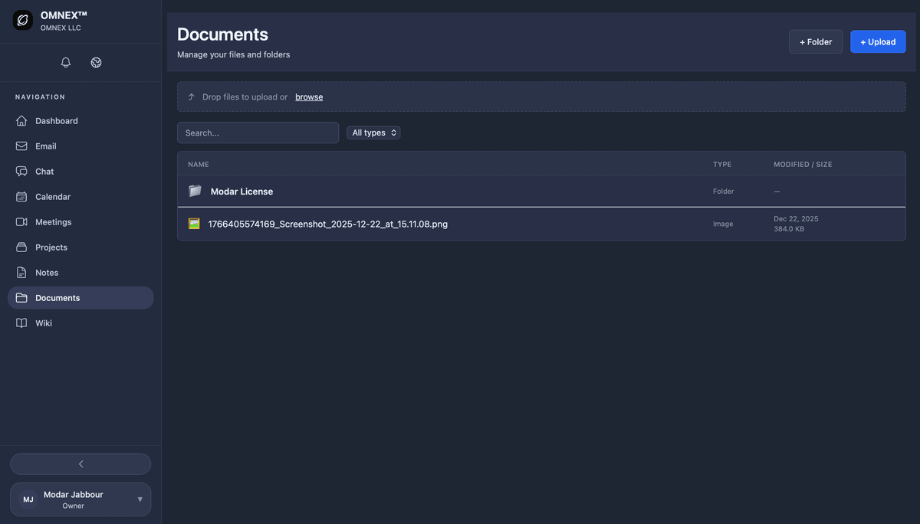Click the Dashboard house icon
The width and height of the screenshot is (920, 524).
(x=21, y=121)
